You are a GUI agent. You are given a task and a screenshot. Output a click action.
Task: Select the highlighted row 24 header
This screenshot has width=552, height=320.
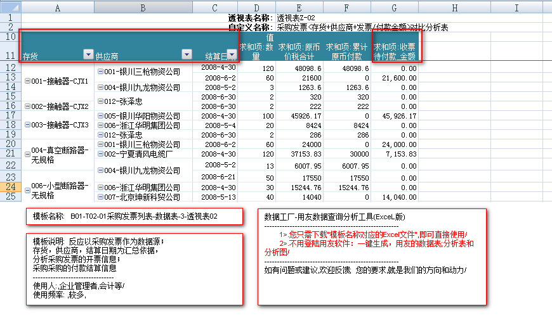click(10, 188)
